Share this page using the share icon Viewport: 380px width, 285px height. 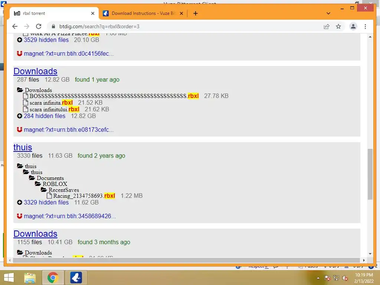(x=327, y=26)
